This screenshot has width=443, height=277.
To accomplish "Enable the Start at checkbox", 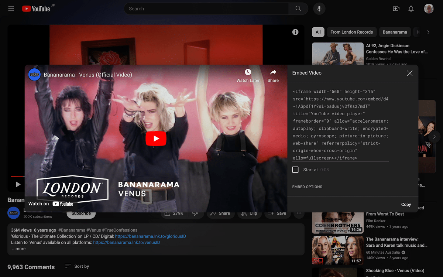I will [295, 170].
